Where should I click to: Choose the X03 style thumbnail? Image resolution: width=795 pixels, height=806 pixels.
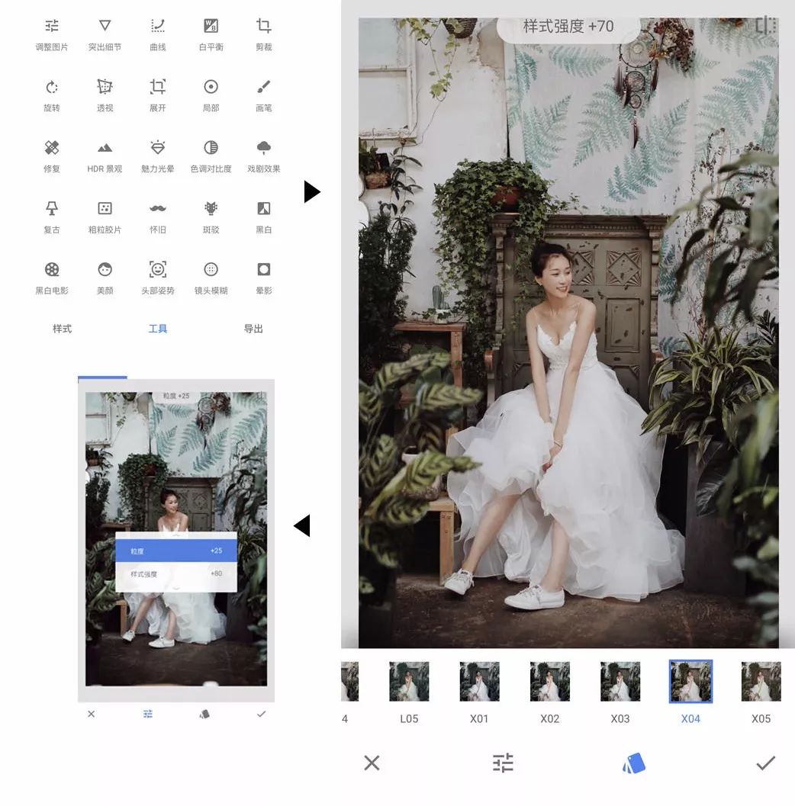point(620,682)
